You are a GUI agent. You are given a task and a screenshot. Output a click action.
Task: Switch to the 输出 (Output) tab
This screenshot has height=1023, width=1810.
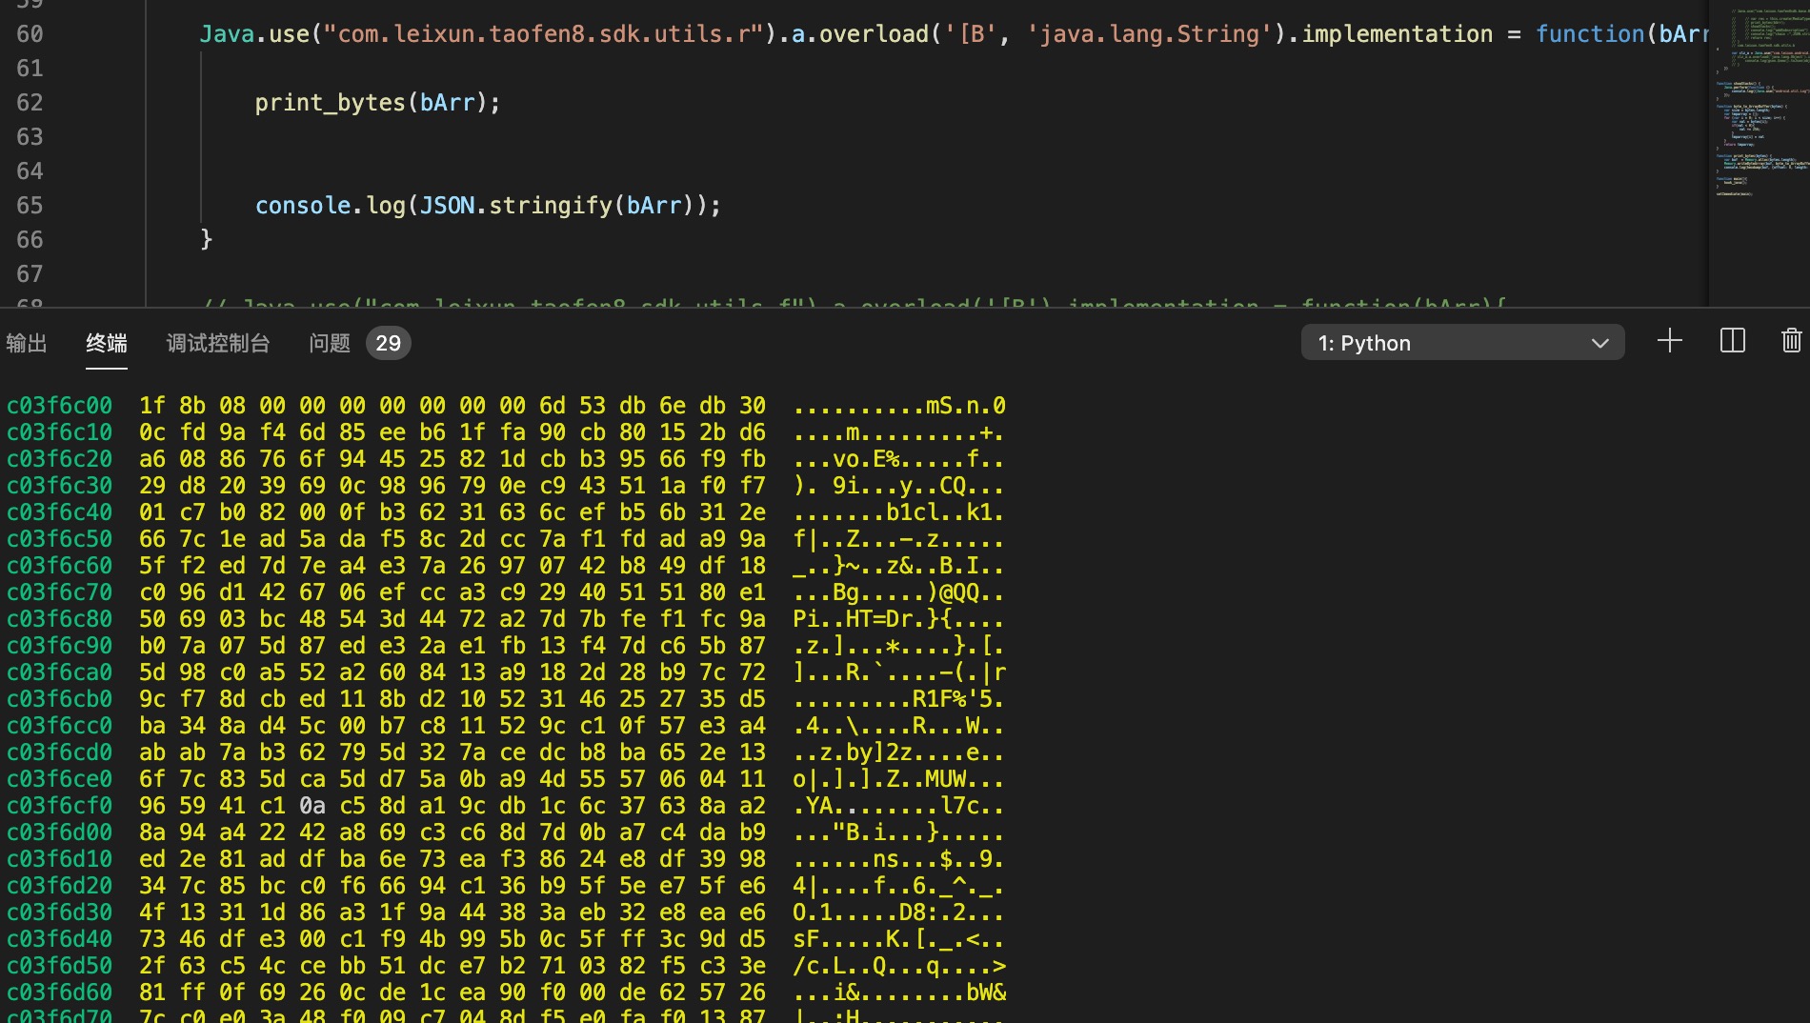tap(27, 343)
